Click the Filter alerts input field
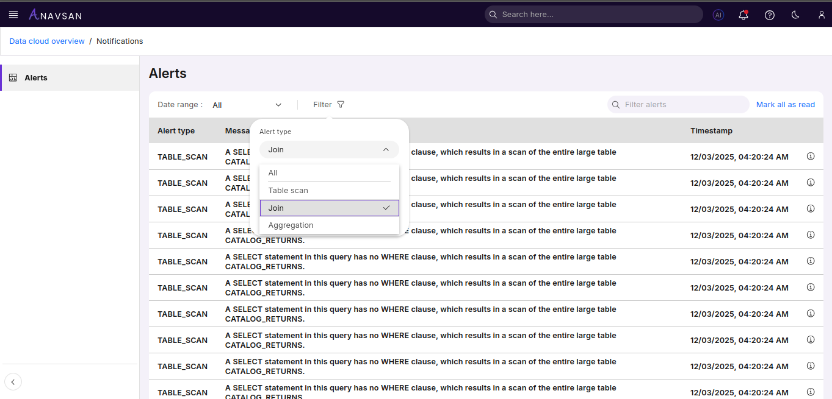 (x=684, y=105)
